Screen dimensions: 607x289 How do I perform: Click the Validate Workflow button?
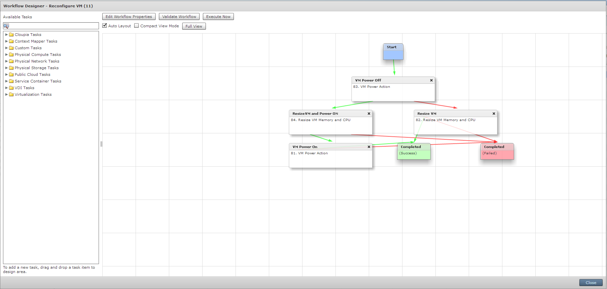click(x=179, y=17)
